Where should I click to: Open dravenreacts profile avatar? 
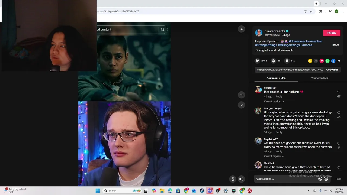coord(259,33)
